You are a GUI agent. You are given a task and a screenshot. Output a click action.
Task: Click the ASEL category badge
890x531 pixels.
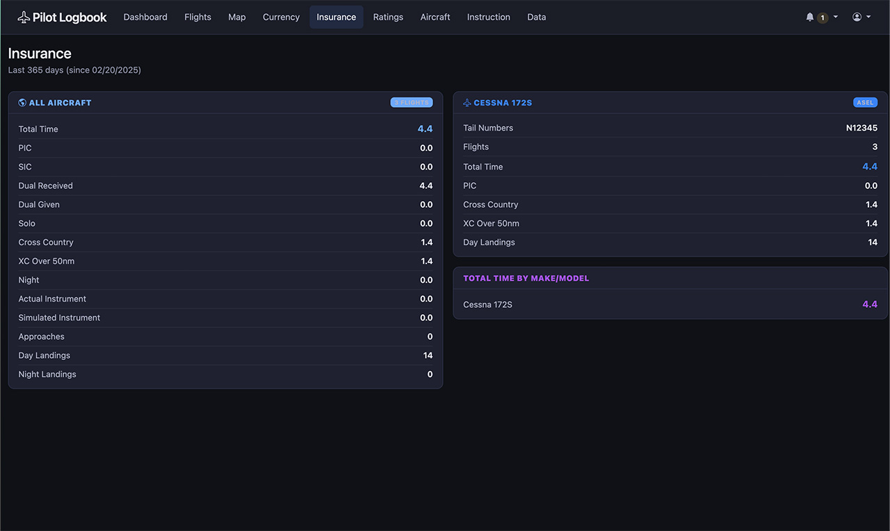click(865, 103)
